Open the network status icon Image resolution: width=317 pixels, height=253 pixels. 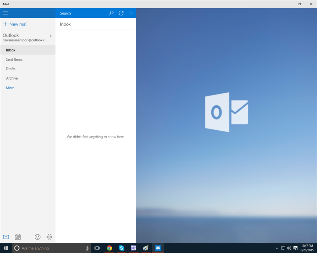click(x=283, y=248)
